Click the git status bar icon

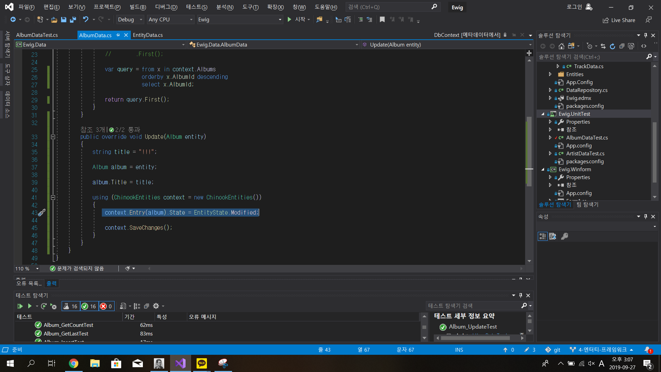553,350
